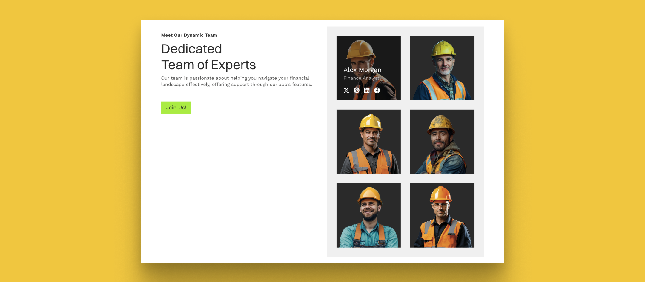Open Alex Morgan's LinkedIn icon
Screen dimensions: 645x282
(367, 90)
